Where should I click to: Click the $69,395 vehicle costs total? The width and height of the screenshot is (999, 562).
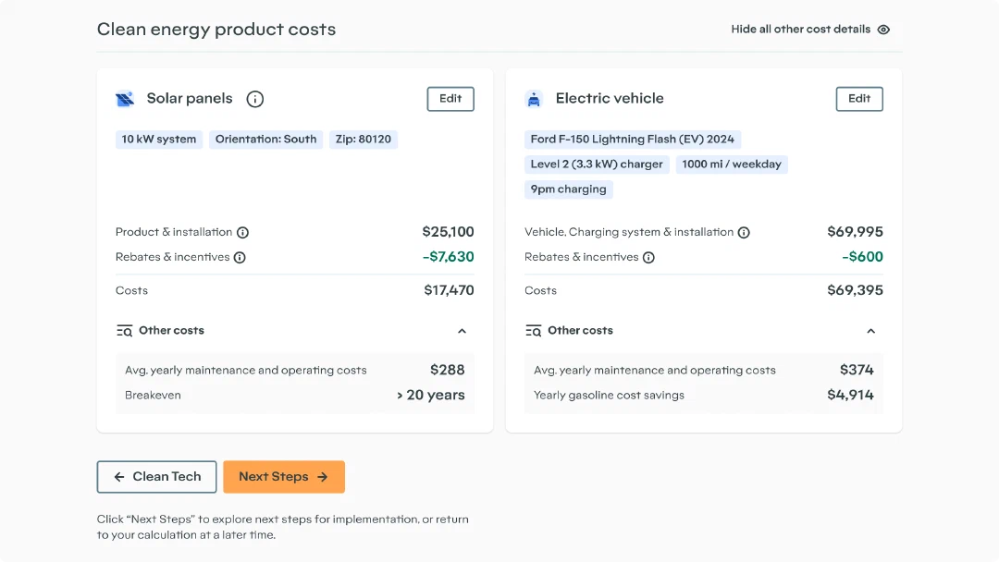855,290
